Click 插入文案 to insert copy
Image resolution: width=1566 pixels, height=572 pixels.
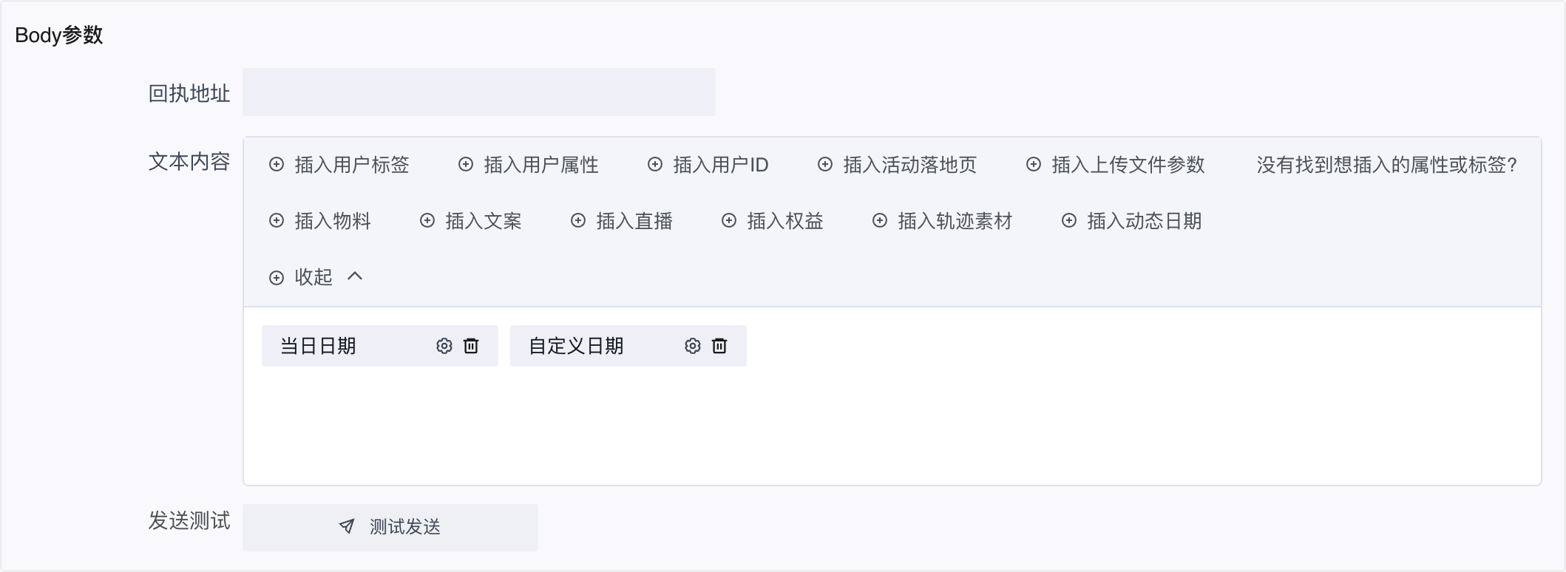[483, 221]
